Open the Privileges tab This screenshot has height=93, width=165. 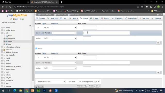click(117, 18)
